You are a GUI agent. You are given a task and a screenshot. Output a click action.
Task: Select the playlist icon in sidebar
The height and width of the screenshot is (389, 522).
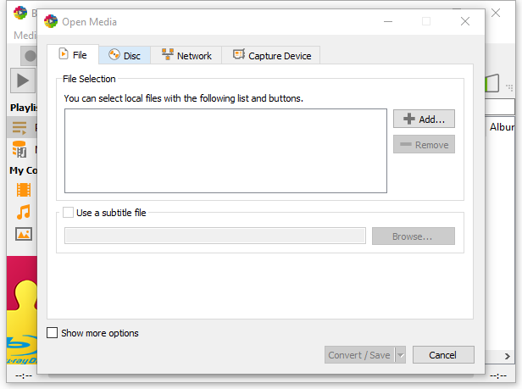pyautogui.click(x=19, y=127)
